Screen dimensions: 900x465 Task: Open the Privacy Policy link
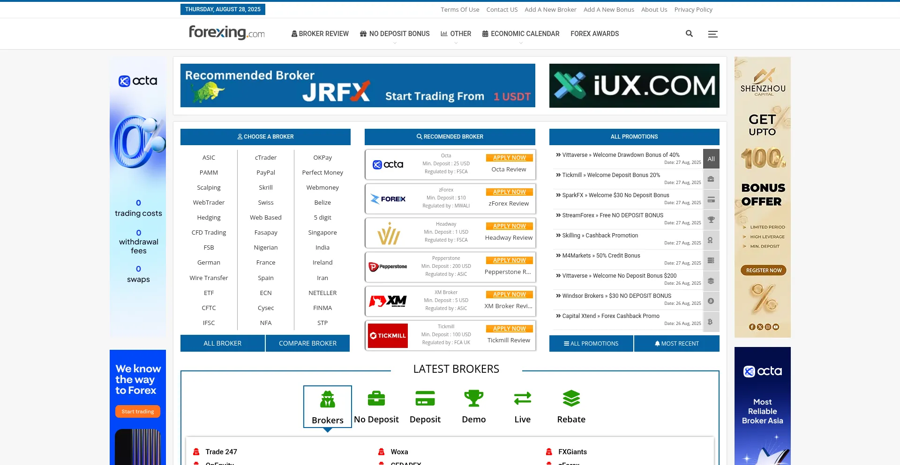(693, 9)
